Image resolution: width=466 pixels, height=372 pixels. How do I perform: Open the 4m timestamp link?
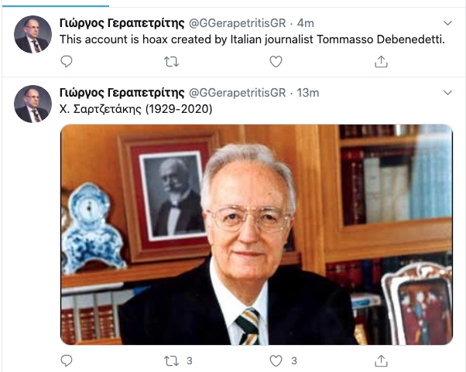(x=305, y=23)
